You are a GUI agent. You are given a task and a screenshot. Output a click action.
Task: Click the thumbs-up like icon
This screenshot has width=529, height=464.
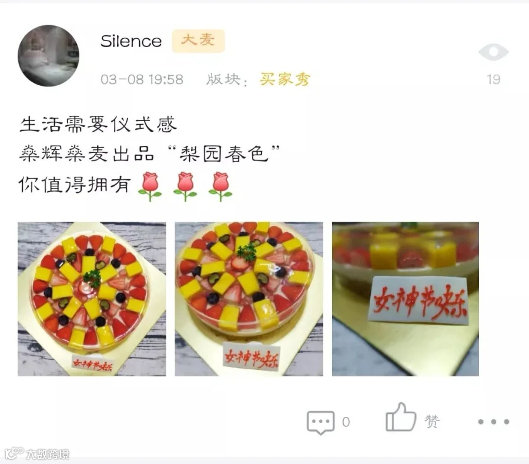point(401,418)
